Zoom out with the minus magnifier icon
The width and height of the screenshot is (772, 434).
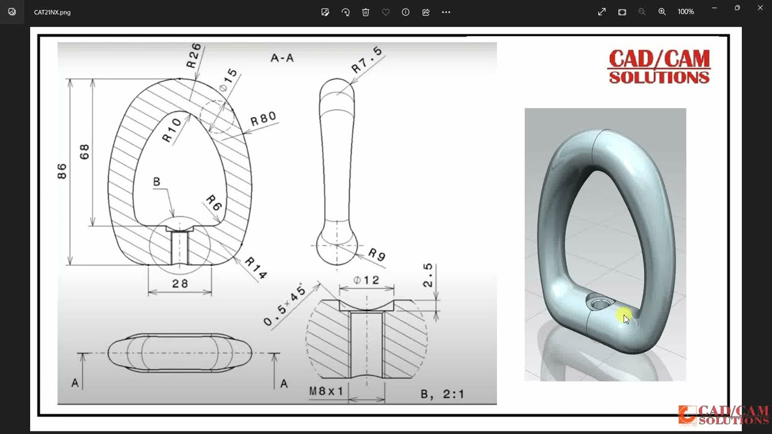[642, 11]
